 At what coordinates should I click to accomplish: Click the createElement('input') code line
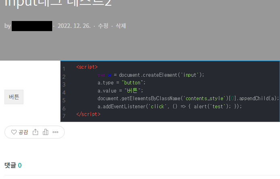(151, 75)
